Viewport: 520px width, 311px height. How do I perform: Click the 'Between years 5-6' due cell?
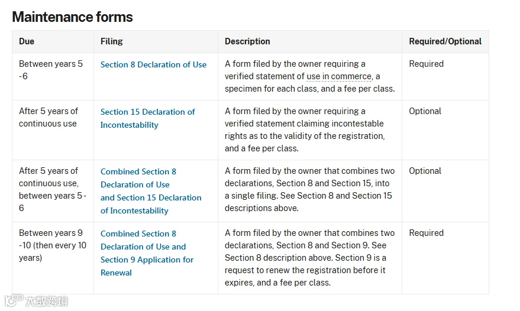pos(51,70)
